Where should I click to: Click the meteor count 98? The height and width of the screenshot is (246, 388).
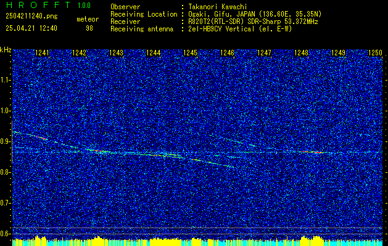click(x=89, y=28)
